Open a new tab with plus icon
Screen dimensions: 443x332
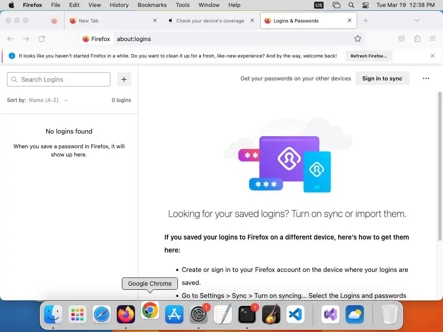(x=366, y=21)
